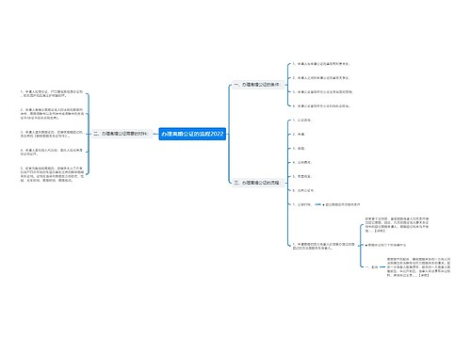Open the upper-right paragraph note ending with 【详情】

[397, 225]
